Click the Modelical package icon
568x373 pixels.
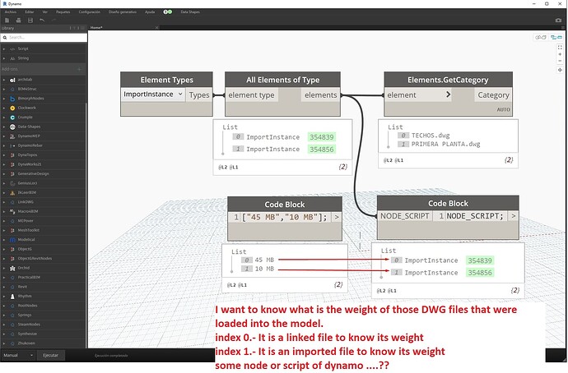pos(12,240)
